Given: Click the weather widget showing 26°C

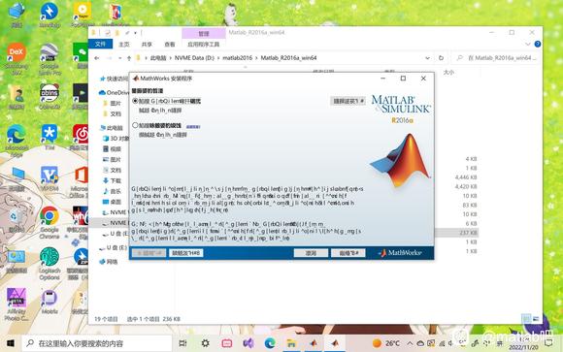Looking at the screenshot, I should tap(386, 343).
